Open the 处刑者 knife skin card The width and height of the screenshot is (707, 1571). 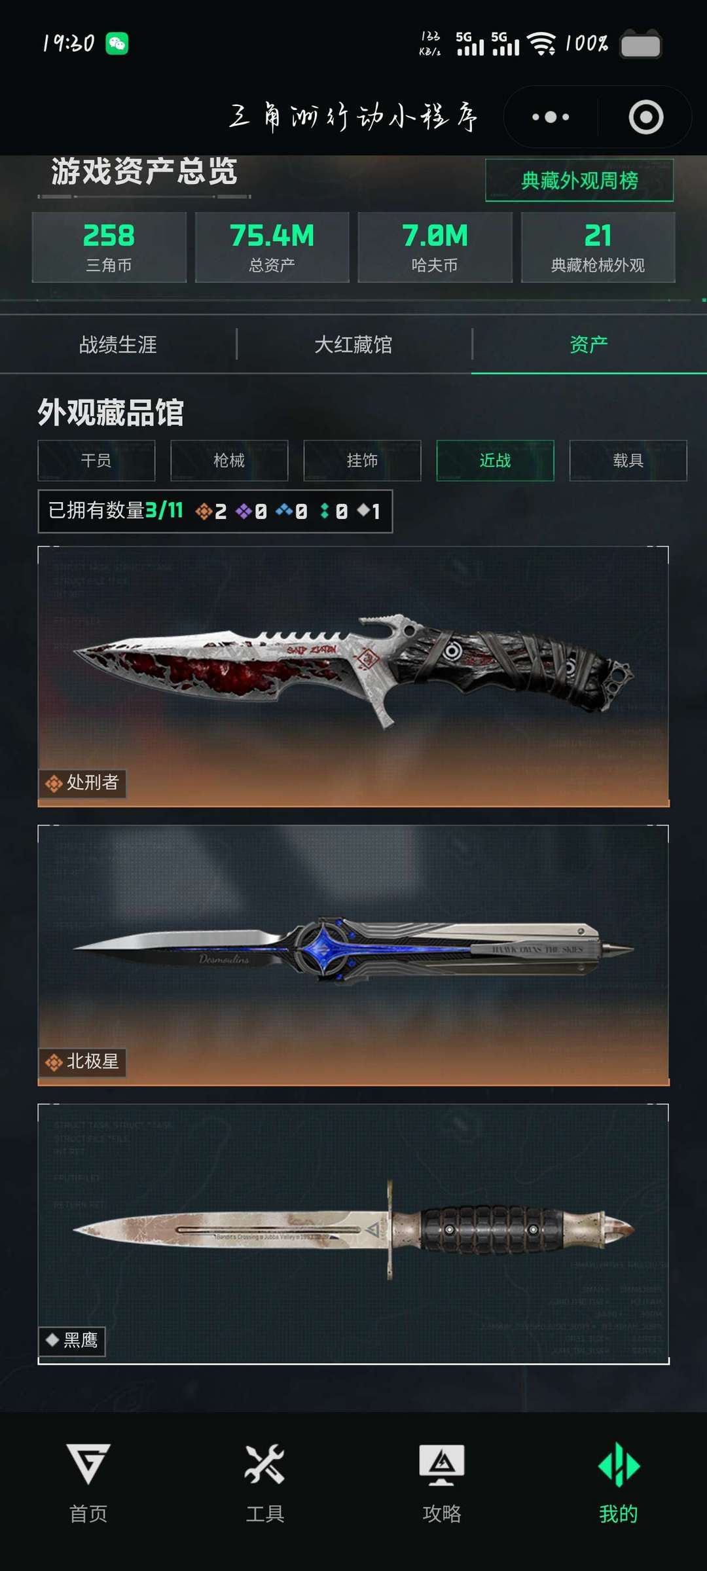(353, 676)
